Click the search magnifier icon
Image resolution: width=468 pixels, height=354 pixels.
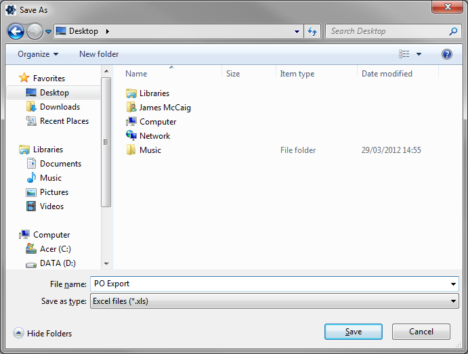pyautogui.click(x=453, y=31)
